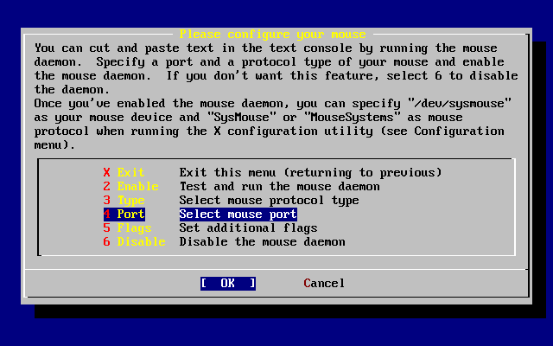Click 'Disable the mouse daemon' description
Image resolution: width=553 pixels, height=346 pixels.
tap(262, 241)
